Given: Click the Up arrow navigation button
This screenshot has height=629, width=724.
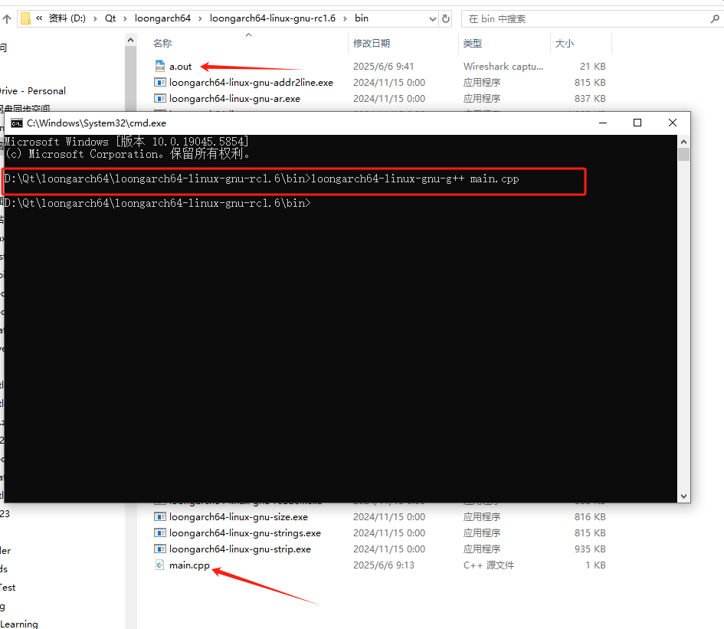Looking at the screenshot, I should click(7, 19).
